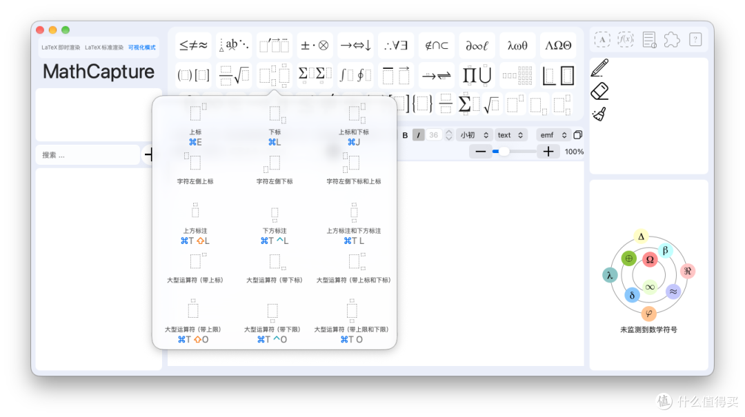The height and width of the screenshot is (417, 745).
Task: Choose 字符左侧下标和上标 template
Action: (353, 169)
